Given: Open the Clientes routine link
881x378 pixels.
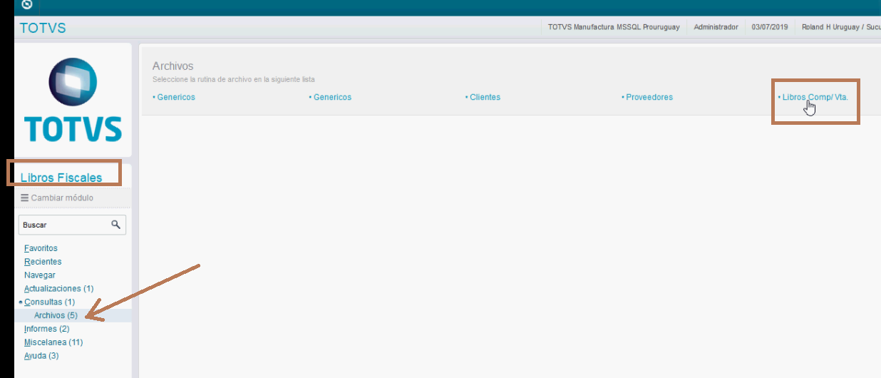Looking at the screenshot, I should (x=483, y=97).
